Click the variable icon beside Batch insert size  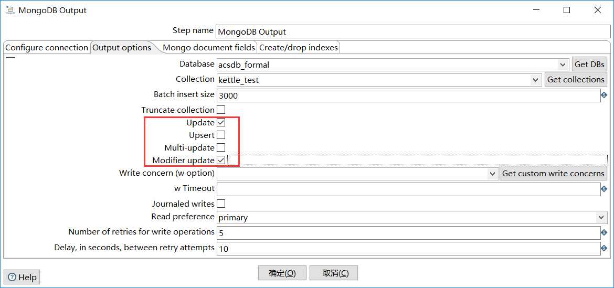click(604, 95)
